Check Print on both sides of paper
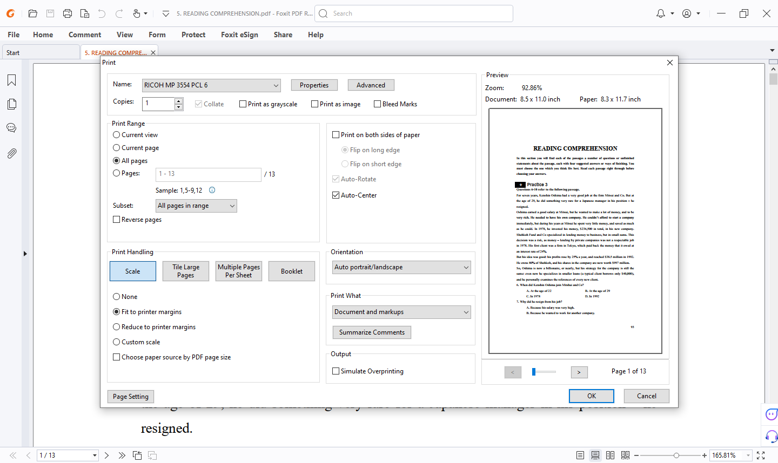This screenshot has height=463, width=778. point(336,135)
